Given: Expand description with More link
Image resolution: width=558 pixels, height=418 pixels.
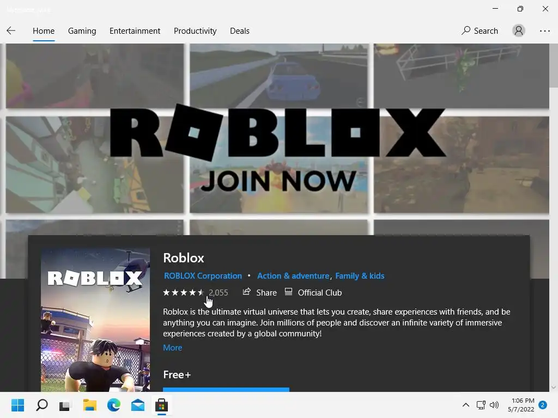Looking at the screenshot, I should (173, 348).
